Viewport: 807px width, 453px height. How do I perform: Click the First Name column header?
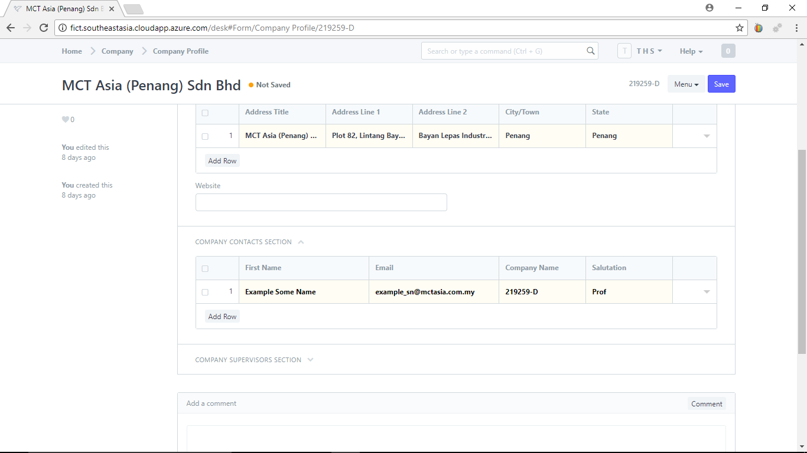point(304,268)
